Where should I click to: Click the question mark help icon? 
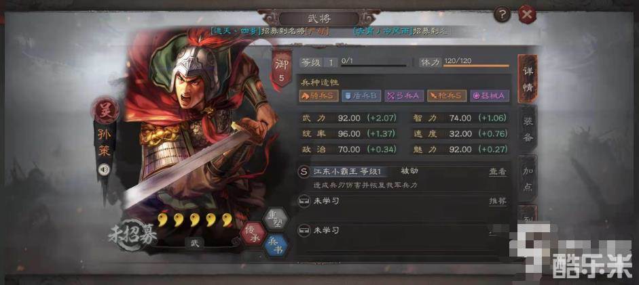pyautogui.click(x=502, y=15)
